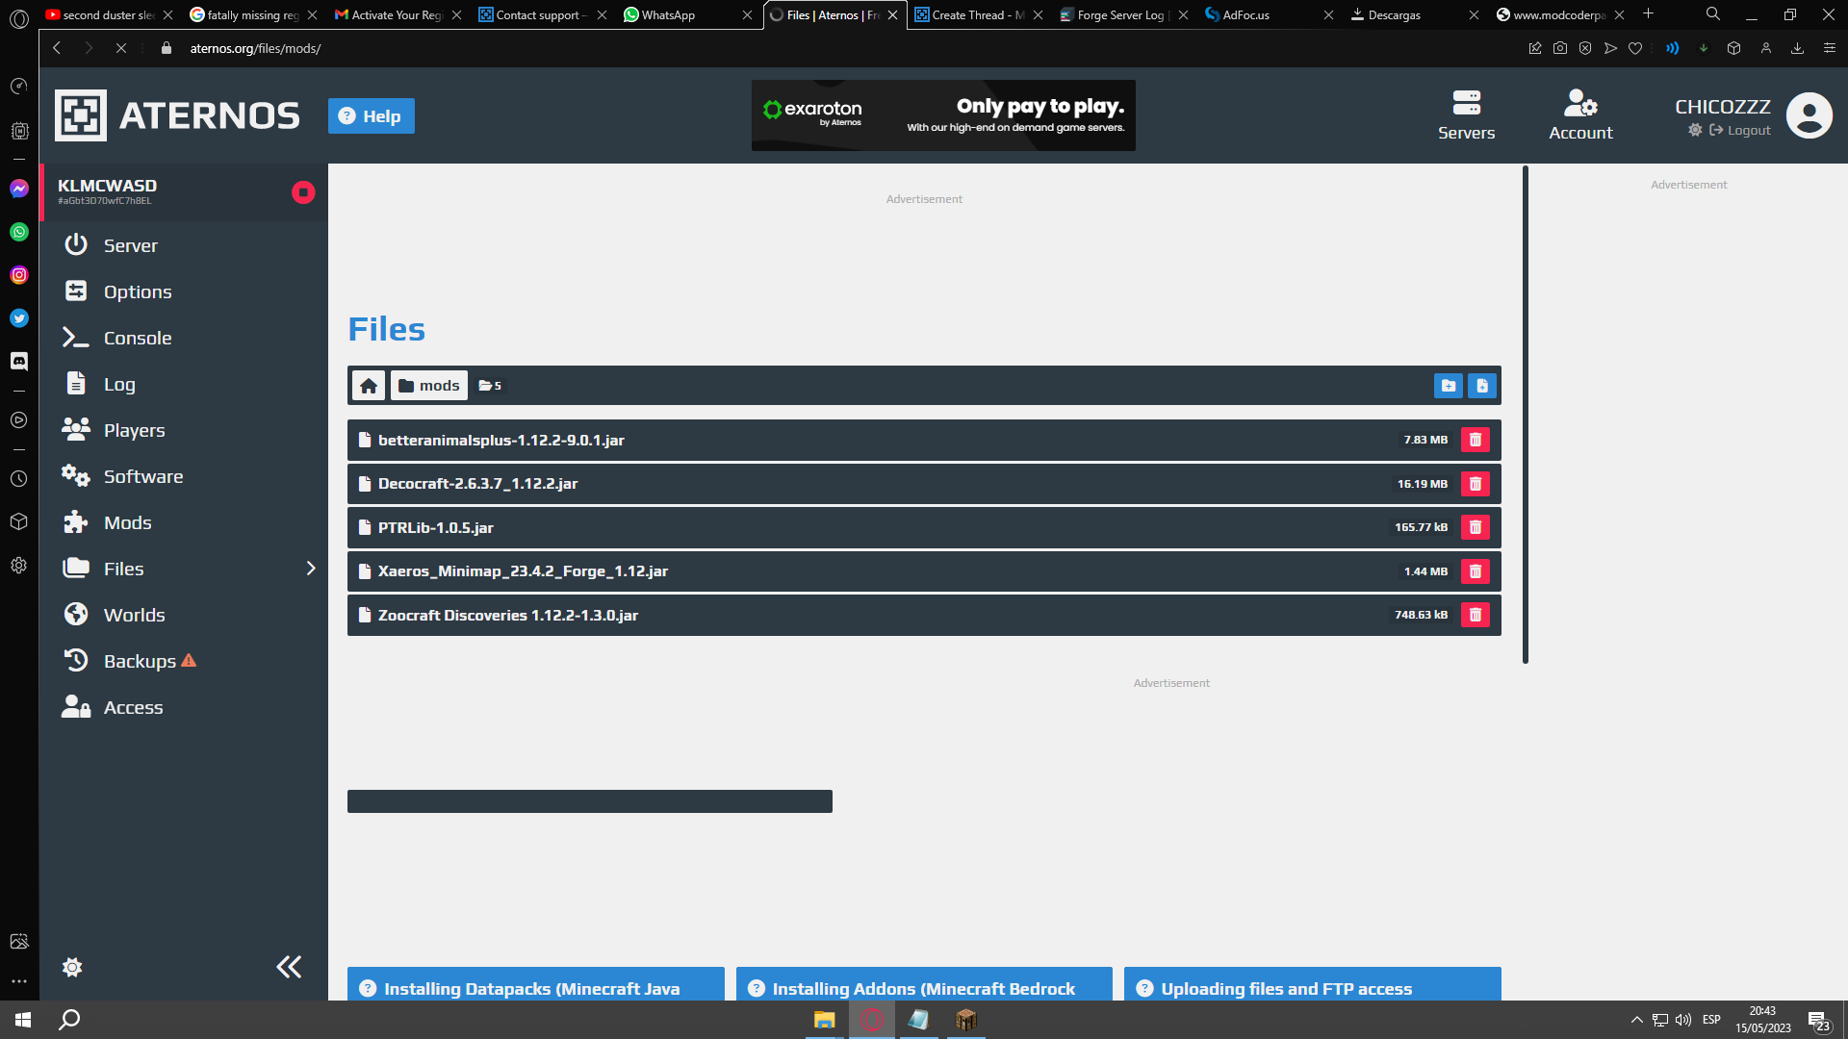1848x1039 pixels.
Task: Click the address bar URL
Action: click(255, 48)
